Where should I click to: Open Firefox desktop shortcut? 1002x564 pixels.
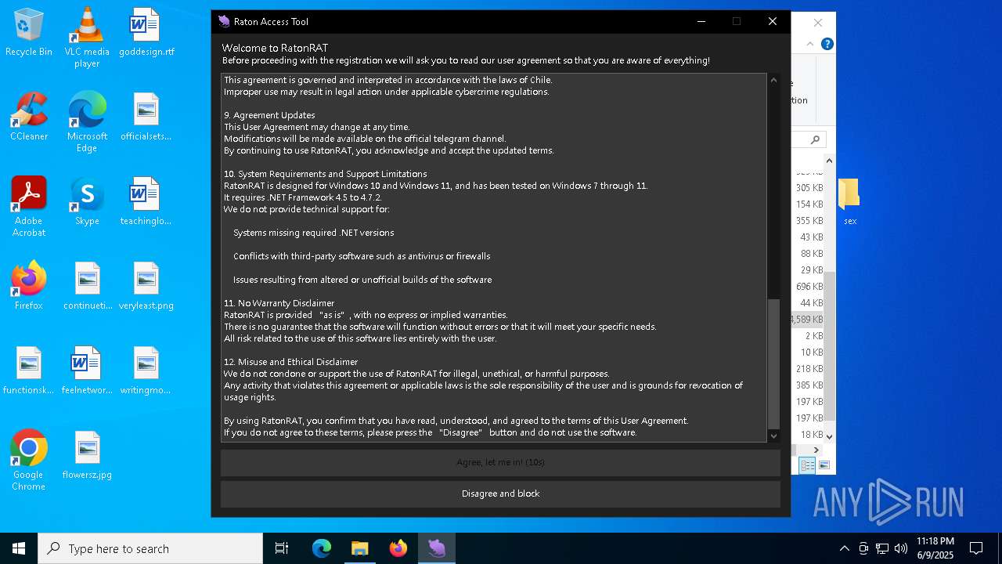coord(29,287)
